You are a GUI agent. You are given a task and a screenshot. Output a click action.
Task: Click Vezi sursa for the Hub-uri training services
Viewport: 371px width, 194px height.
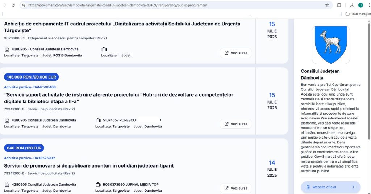coord(235,124)
